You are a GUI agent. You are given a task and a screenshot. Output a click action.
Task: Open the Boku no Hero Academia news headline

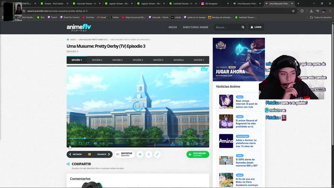pyautogui.click(x=247, y=182)
